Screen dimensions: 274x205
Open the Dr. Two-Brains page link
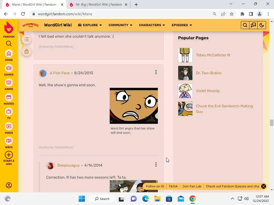coord(208,73)
